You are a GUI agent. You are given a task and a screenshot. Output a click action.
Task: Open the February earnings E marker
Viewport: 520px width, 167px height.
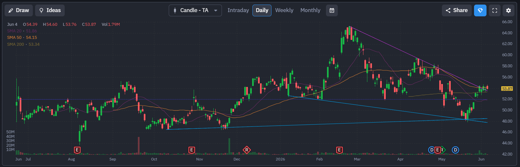[x=339, y=150]
